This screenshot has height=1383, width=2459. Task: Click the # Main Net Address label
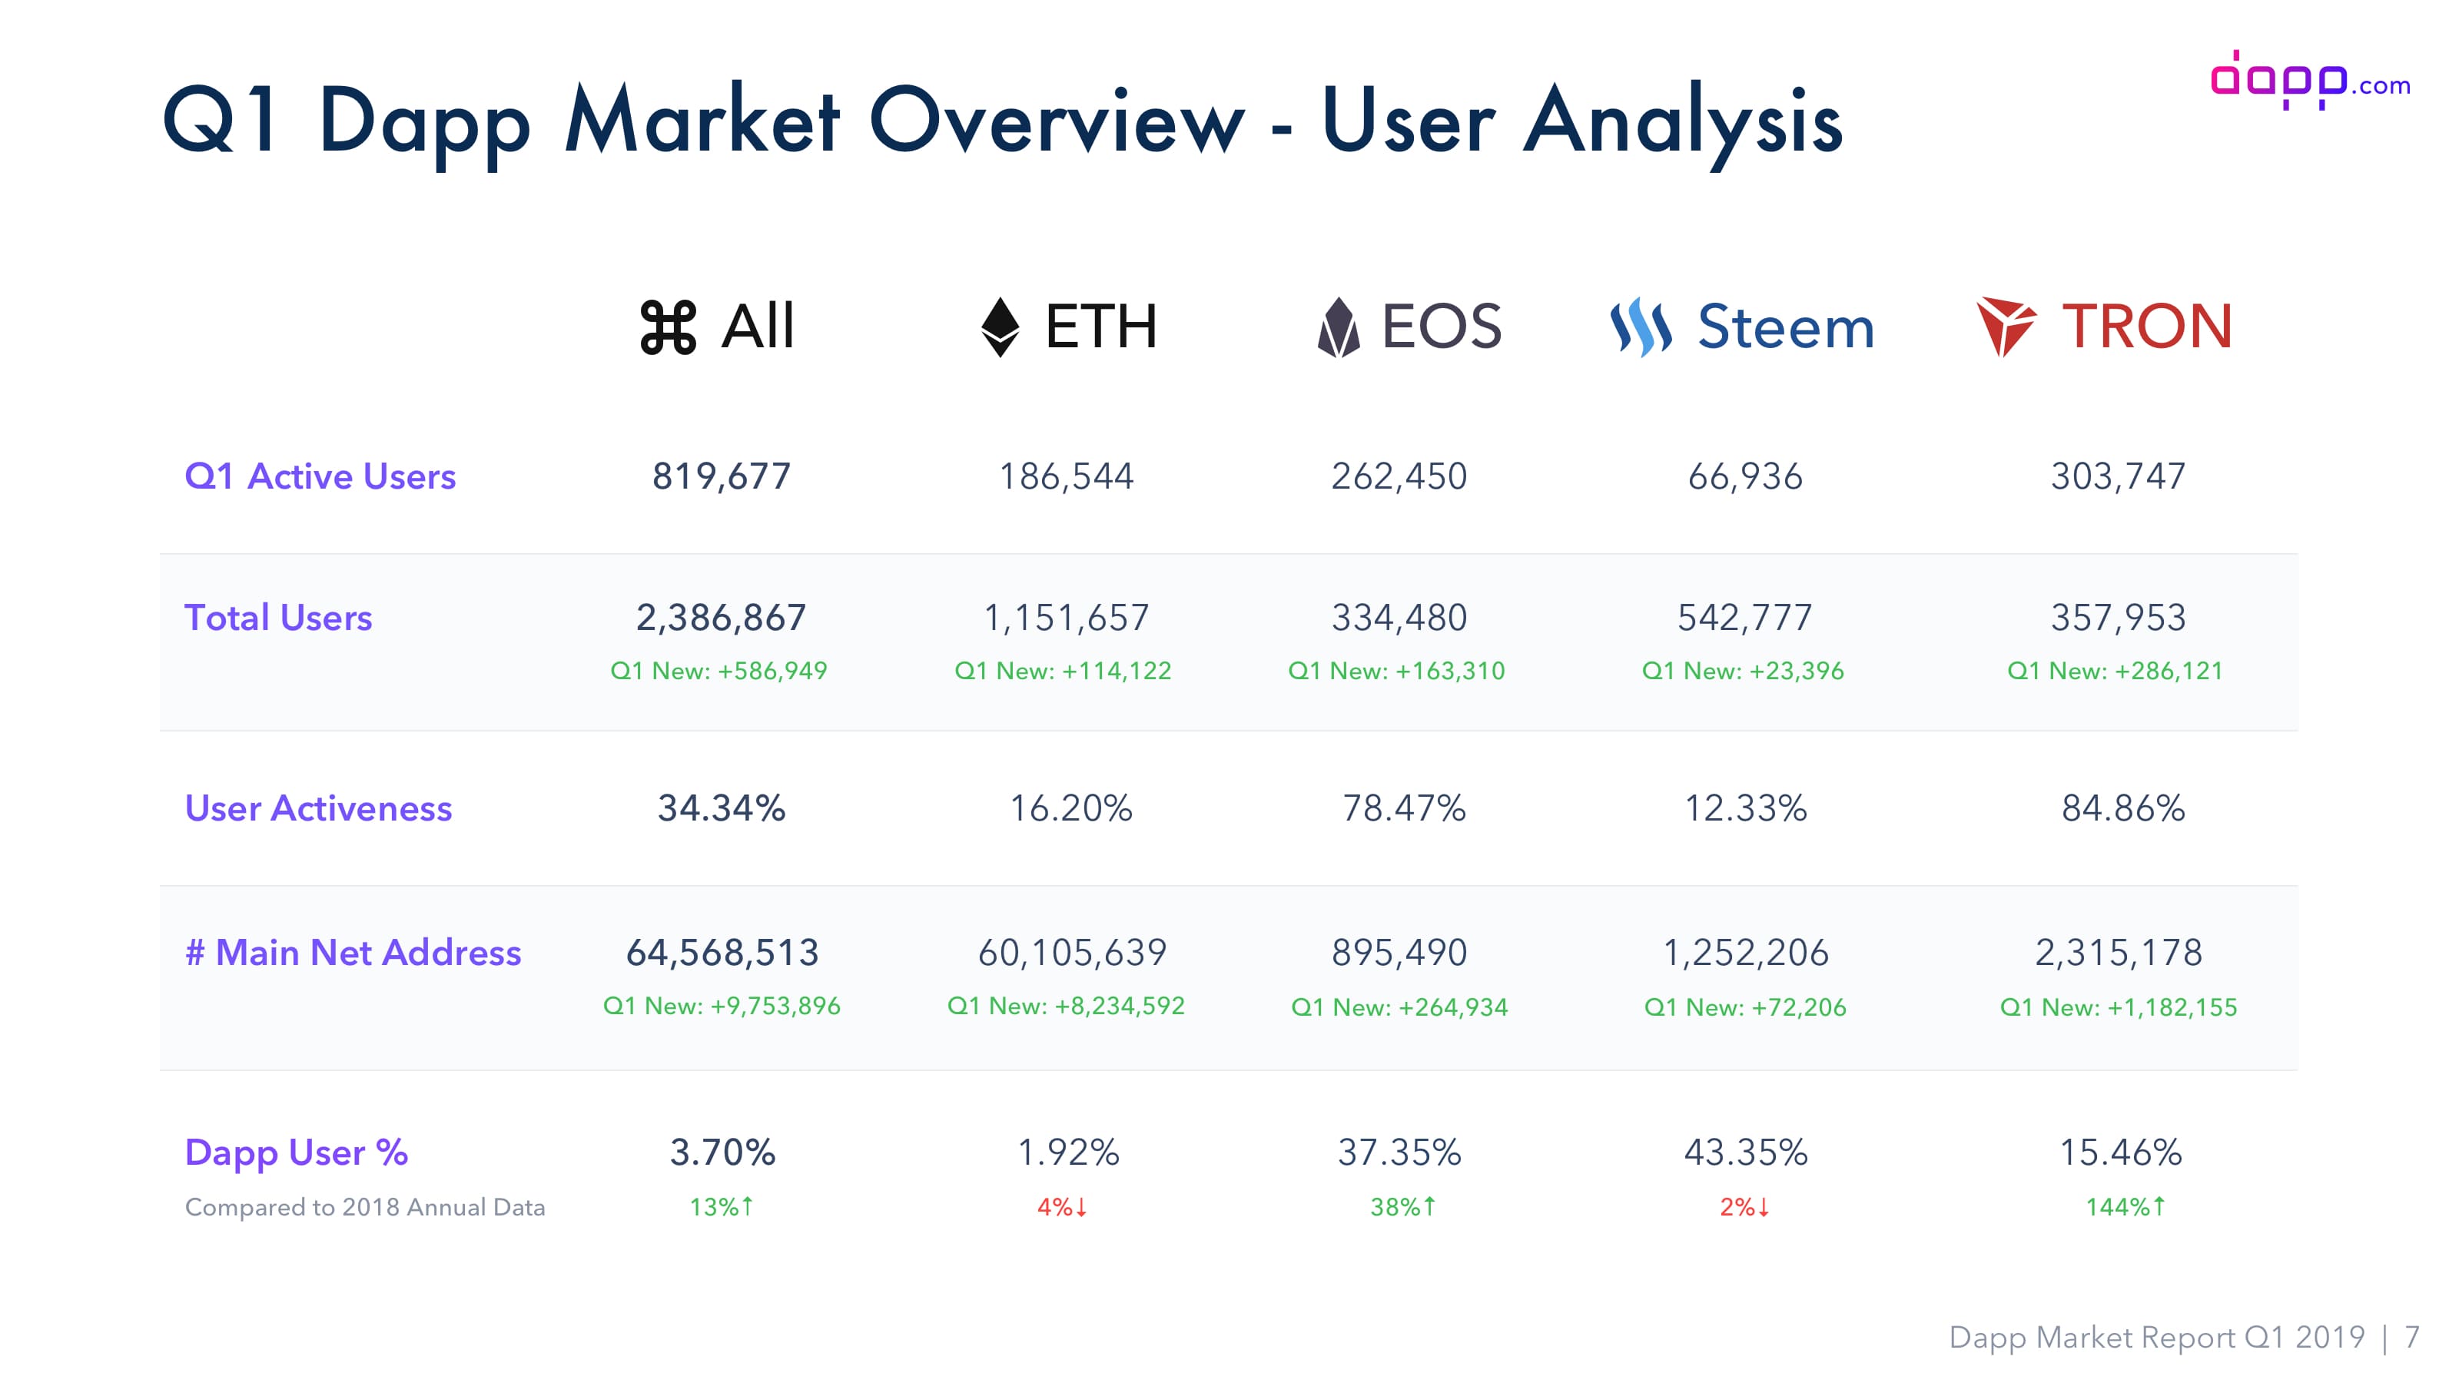353,952
